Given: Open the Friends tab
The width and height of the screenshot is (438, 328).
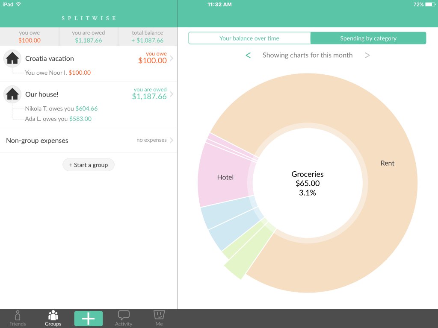Looking at the screenshot, I should [18, 318].
